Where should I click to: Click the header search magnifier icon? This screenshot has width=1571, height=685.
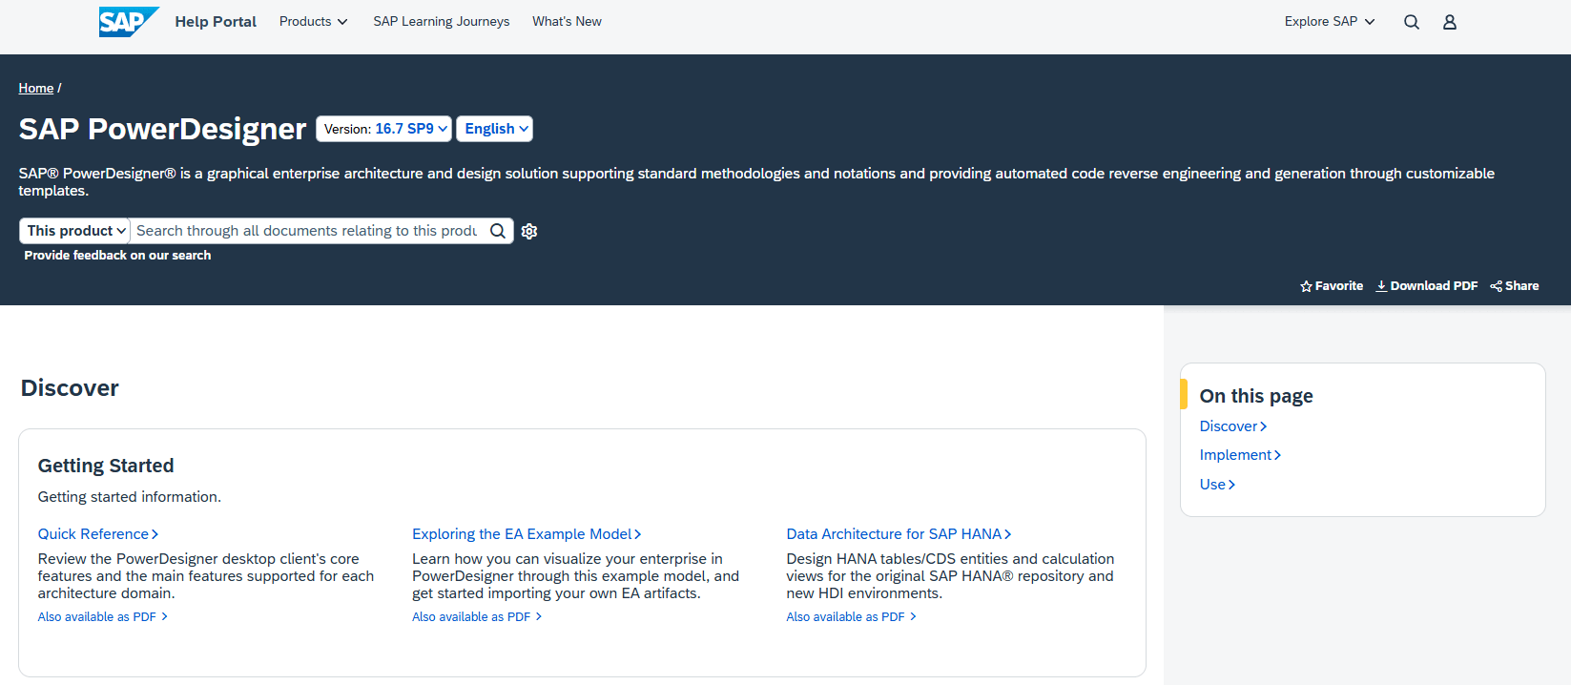(x=1412, y=22)
